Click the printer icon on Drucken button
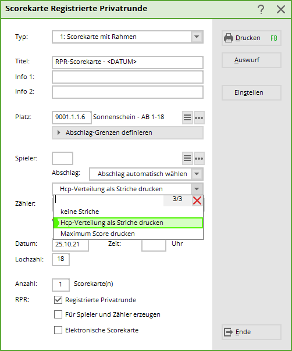The width and height of the screenshot is (292, 351). point(229,38)
